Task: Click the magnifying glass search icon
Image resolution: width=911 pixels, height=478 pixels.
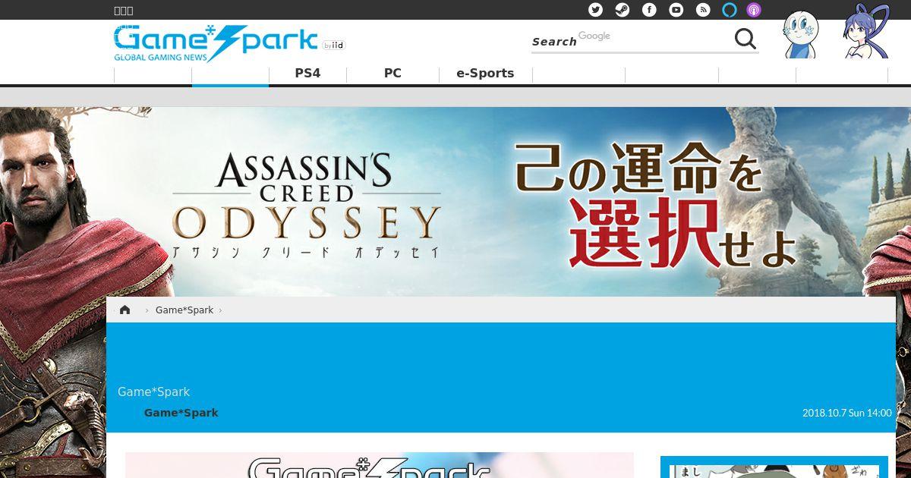Action: [x=746, y=39]
